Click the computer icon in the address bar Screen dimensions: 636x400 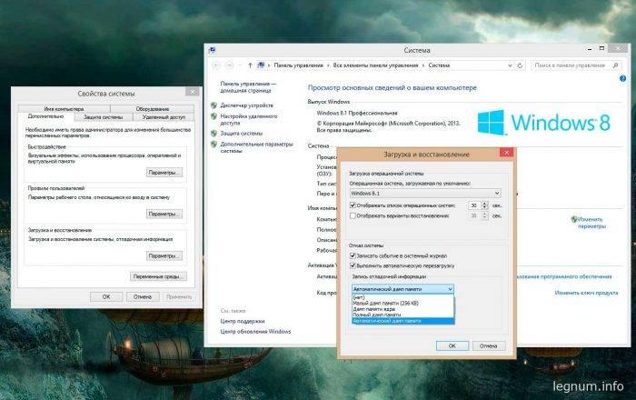click(x=262, y=65)
